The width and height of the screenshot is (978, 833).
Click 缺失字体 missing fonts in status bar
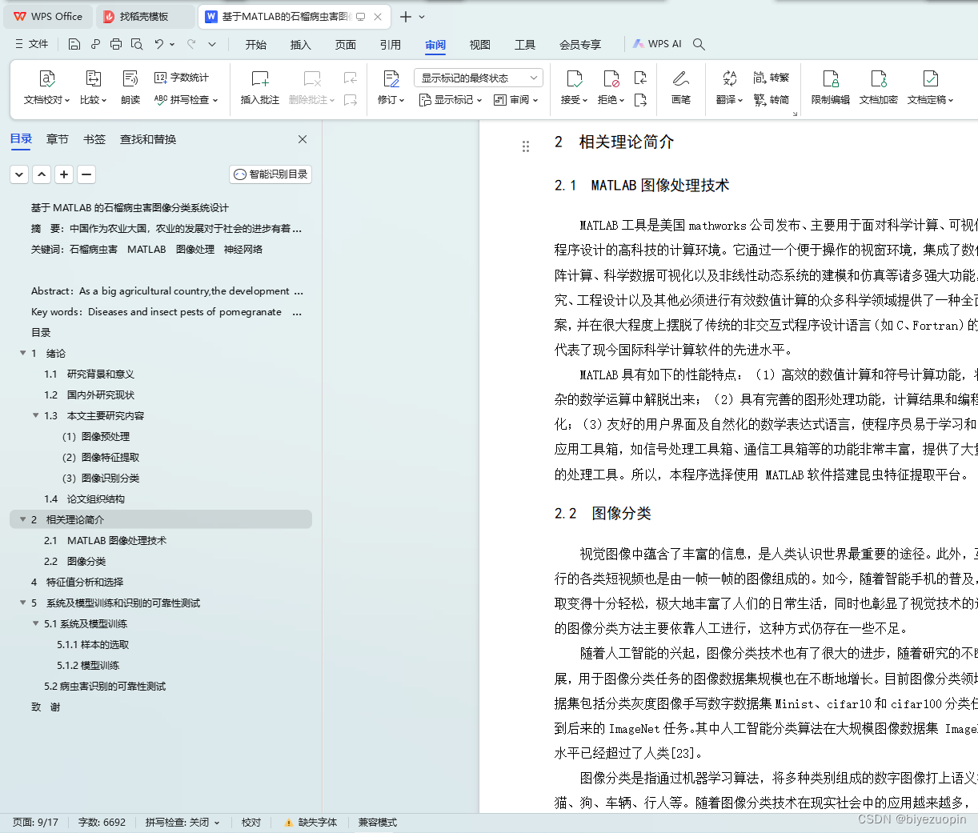[311, 823]
